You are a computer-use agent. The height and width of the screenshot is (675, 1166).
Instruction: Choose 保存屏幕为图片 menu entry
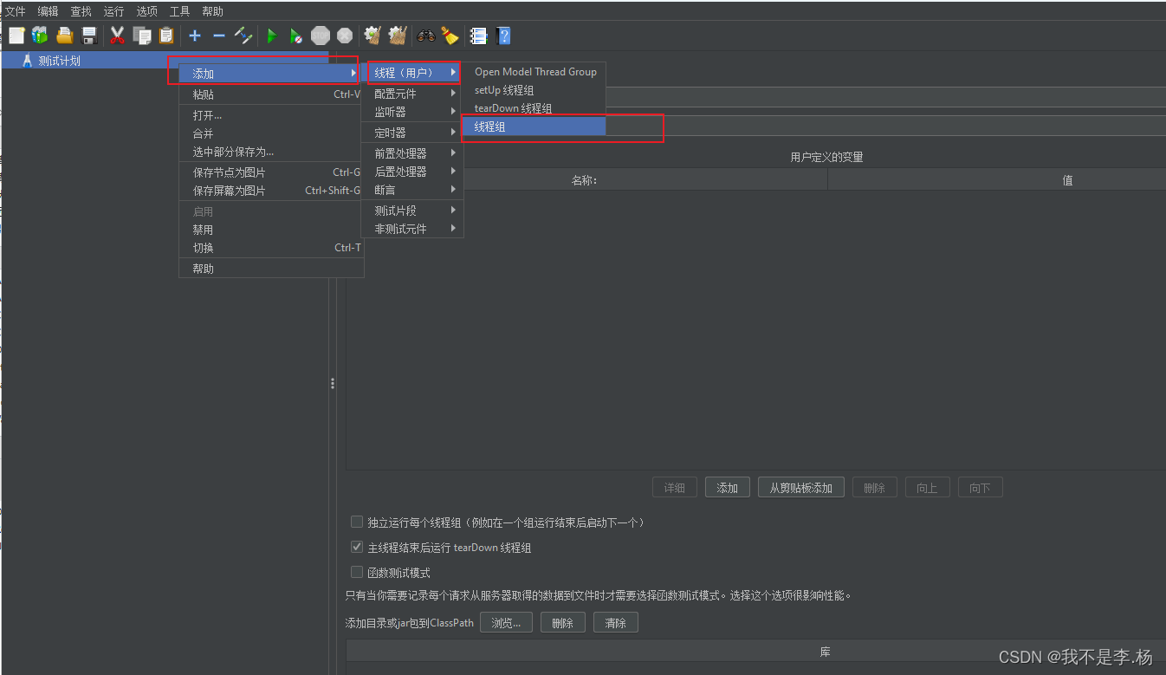click(271, 191)
